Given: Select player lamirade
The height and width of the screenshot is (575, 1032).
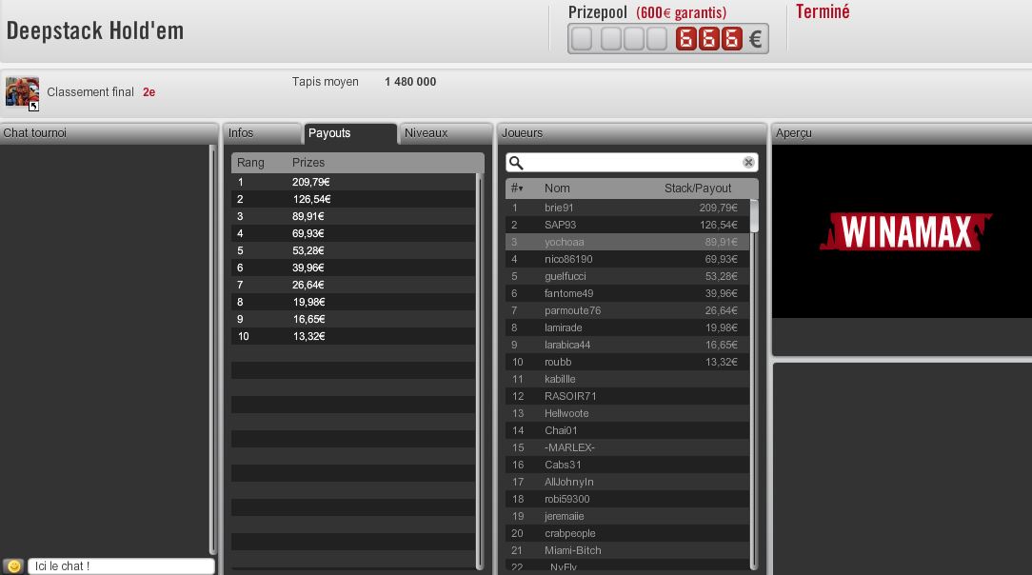Looking at the screenshot, I should (x=627, y=327).
